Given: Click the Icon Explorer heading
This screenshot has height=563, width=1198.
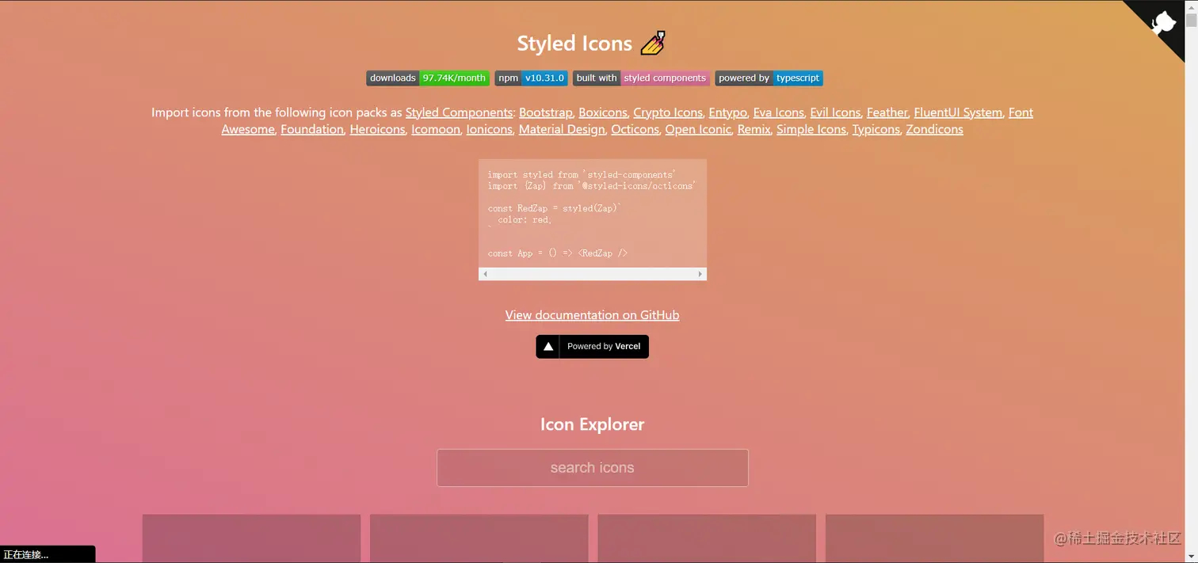Looking at the screenshot, I should click(592, 424).
